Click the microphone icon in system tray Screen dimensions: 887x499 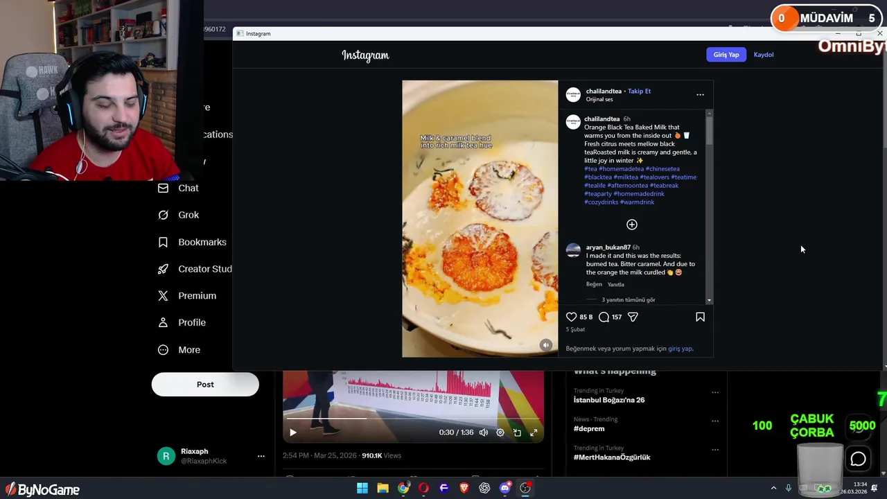click(788, 489)
